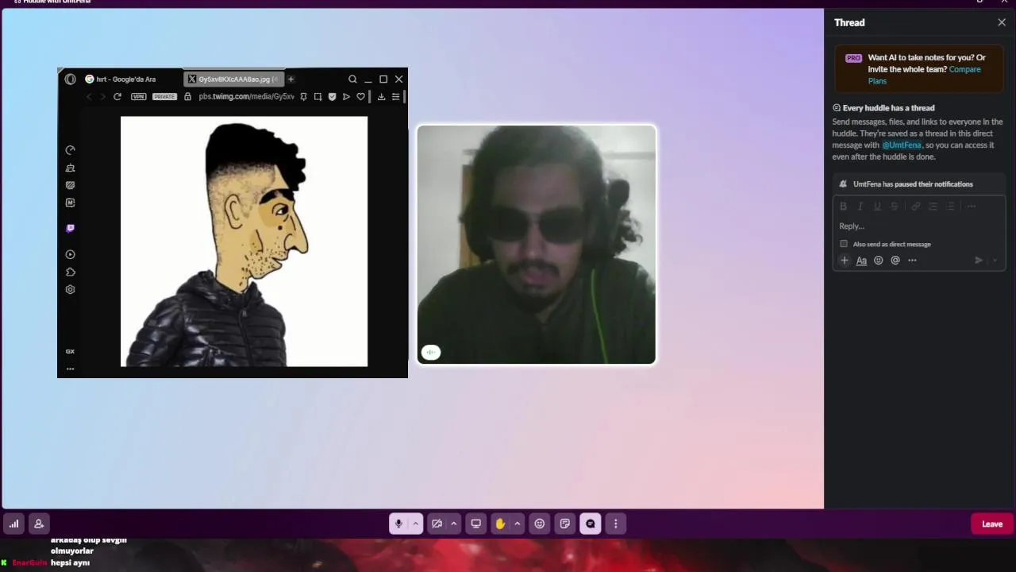
Task: Turn on the camera in huddle
Action: tap(437, 524)
